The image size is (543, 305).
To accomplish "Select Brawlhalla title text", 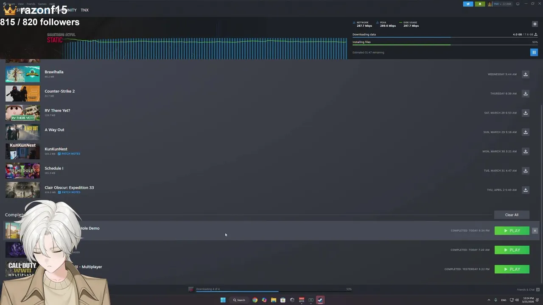I will coord(54,72).
